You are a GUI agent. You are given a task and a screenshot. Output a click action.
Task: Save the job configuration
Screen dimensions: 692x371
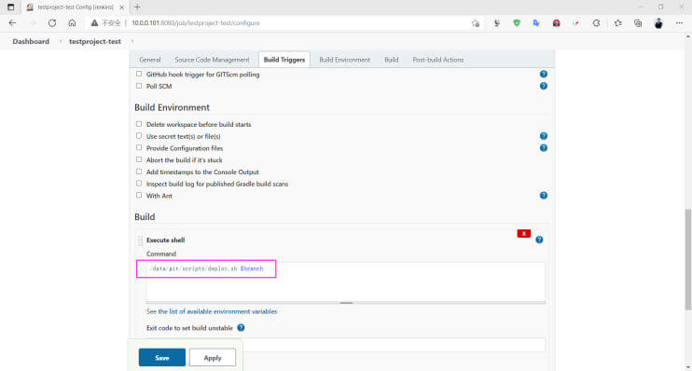[x=162, y=358]
